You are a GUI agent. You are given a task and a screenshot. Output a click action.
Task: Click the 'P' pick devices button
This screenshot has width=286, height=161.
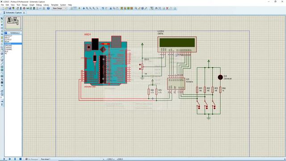[6, 33]
